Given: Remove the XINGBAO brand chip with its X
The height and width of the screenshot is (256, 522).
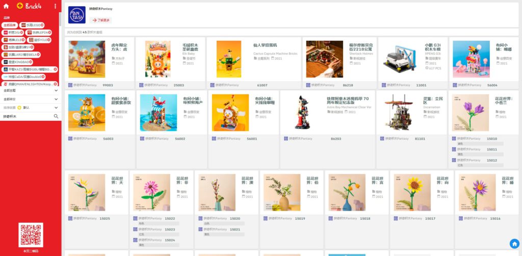Looking at the screenshot, I should (31, 62).
